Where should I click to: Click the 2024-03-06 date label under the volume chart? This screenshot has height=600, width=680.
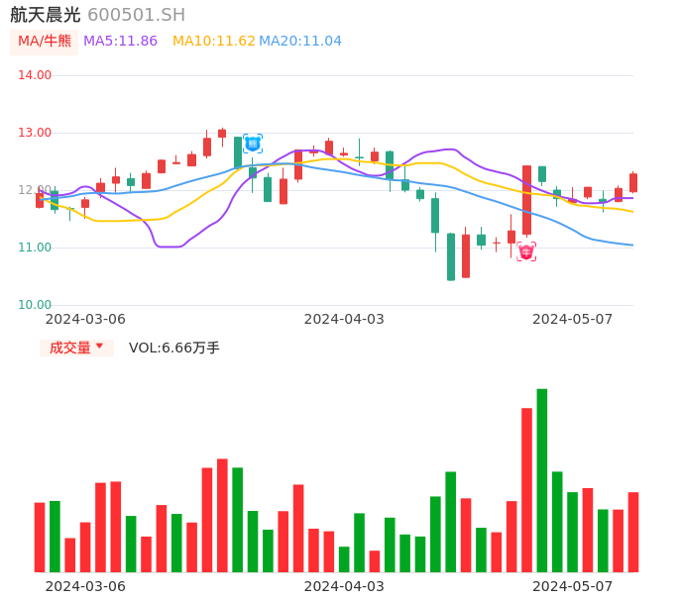coord(85,586)
